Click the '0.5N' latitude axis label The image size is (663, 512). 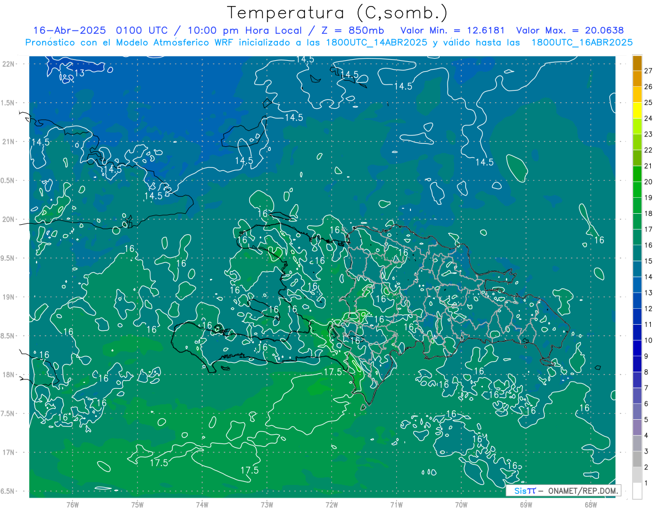tap(8, 181)
